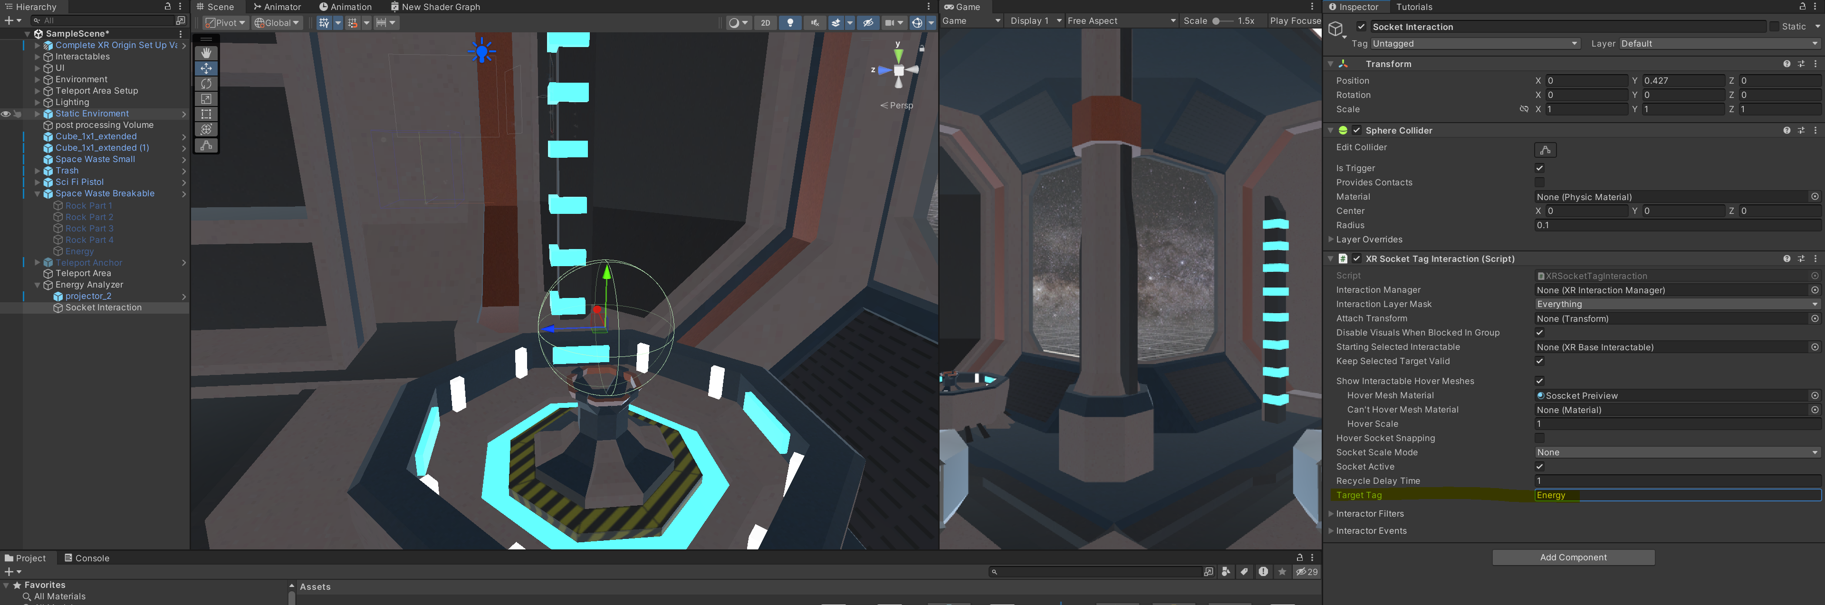The image size is (1825, 605).
Task: Toggle scene audio mute icon
Action: point(815,23)
